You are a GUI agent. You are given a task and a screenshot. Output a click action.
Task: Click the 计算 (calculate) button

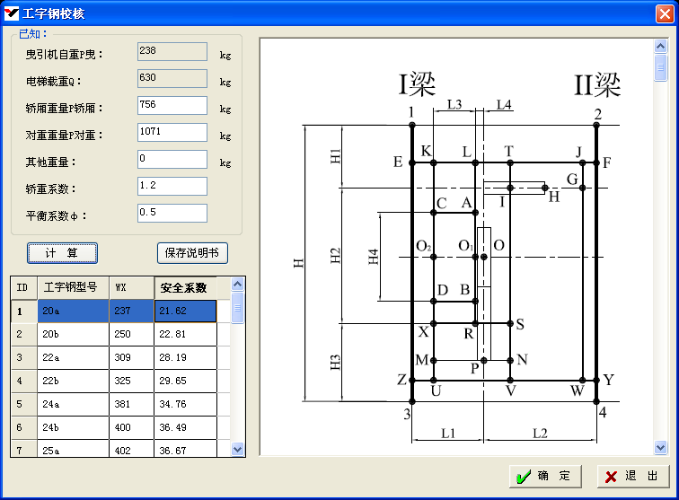[x=62, y=253]
